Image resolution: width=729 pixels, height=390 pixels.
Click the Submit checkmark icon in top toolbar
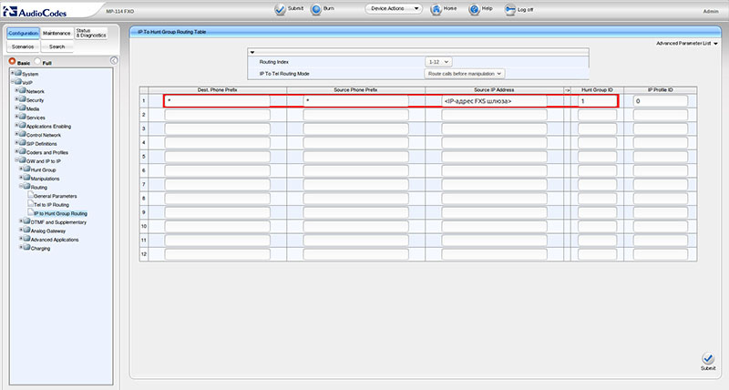(280, 9)
